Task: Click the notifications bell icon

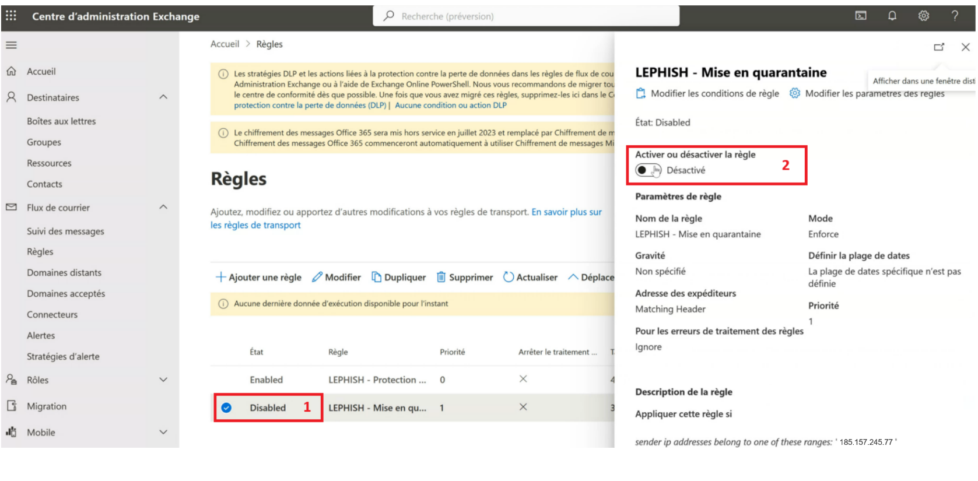Action: pyautogui.click(x=892, y=16)
